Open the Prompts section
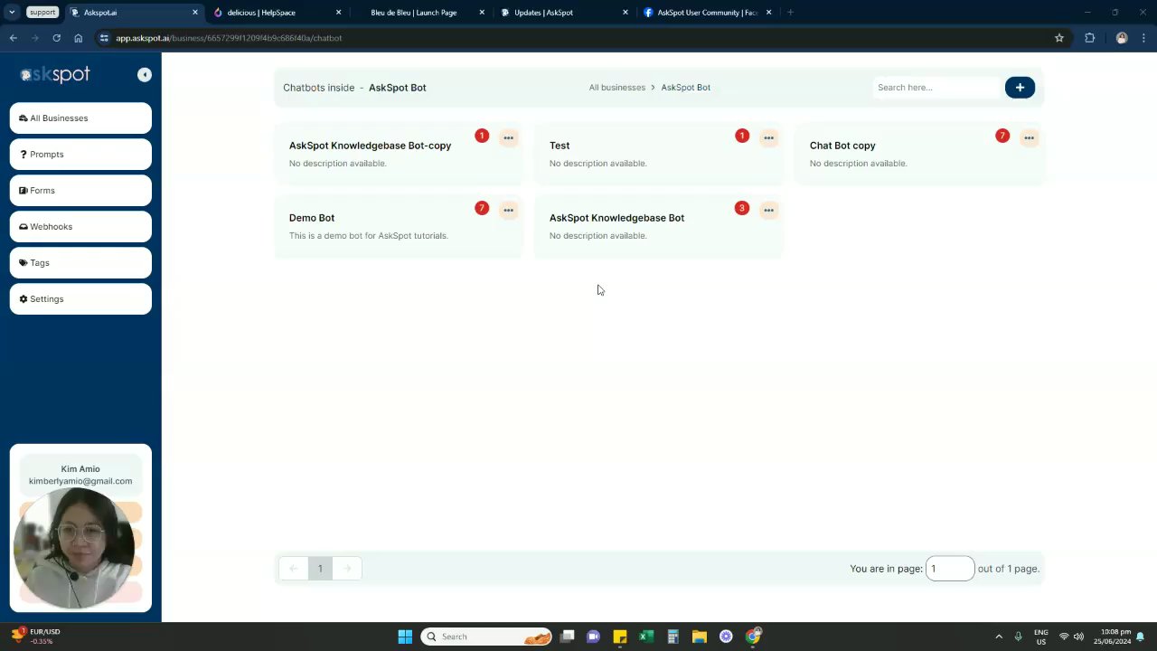1157x651 pixels. [x=80, y=155]
